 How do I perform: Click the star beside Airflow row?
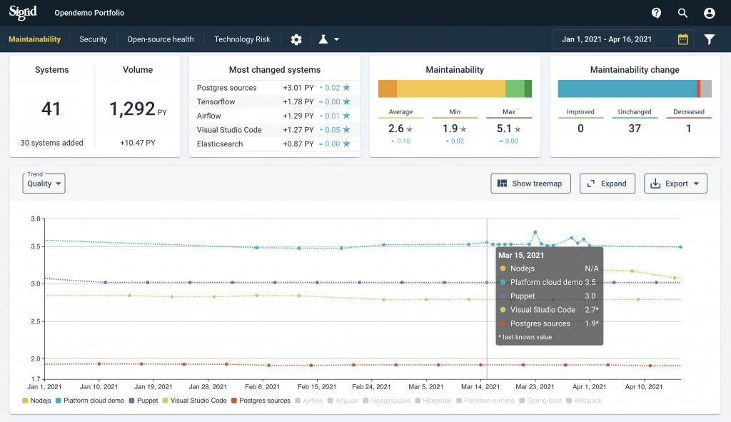[346, 116]
